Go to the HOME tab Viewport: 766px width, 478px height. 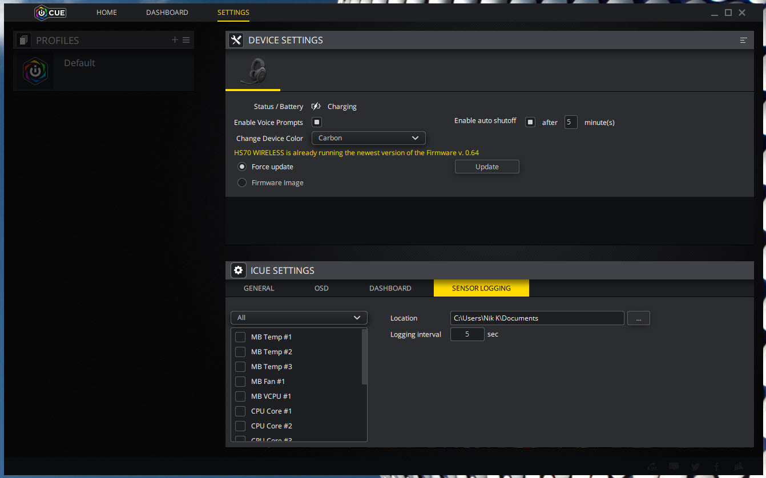pos(107,12)
